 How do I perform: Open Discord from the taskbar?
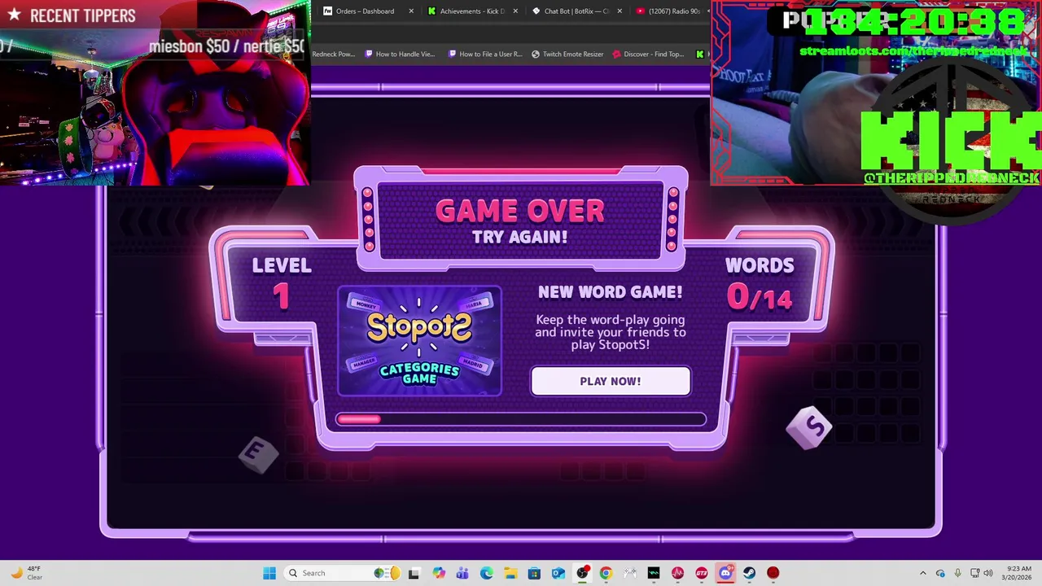[x=725, y=573]
